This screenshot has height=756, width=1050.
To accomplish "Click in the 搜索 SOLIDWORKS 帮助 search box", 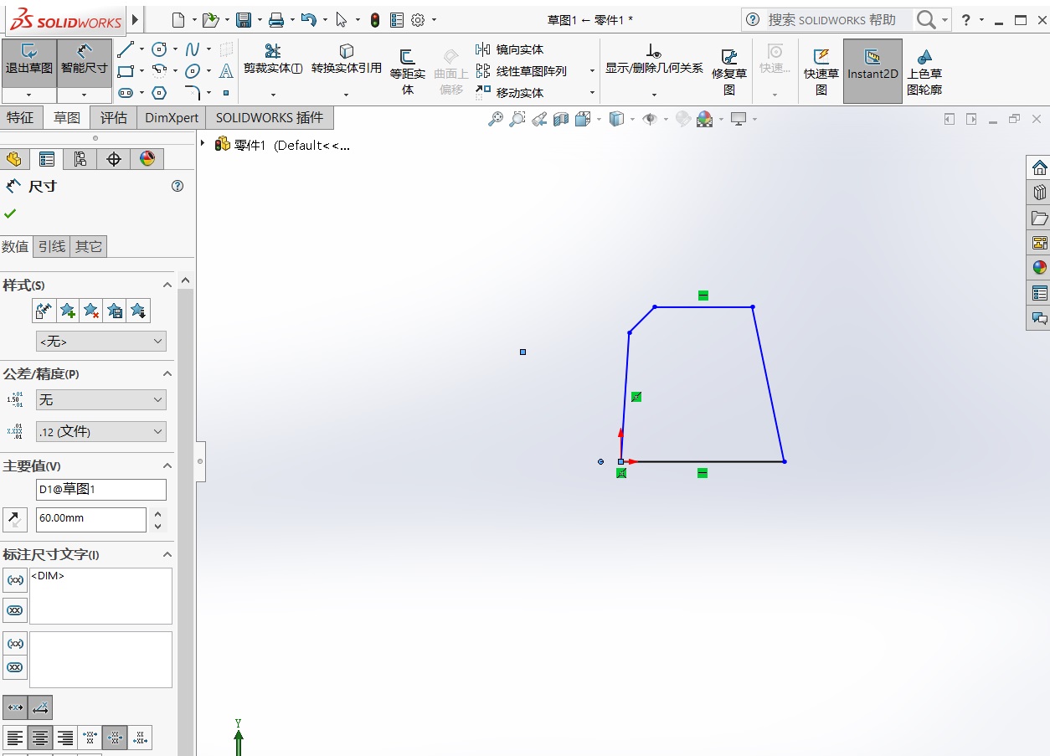I will click(x=838, y=19).
